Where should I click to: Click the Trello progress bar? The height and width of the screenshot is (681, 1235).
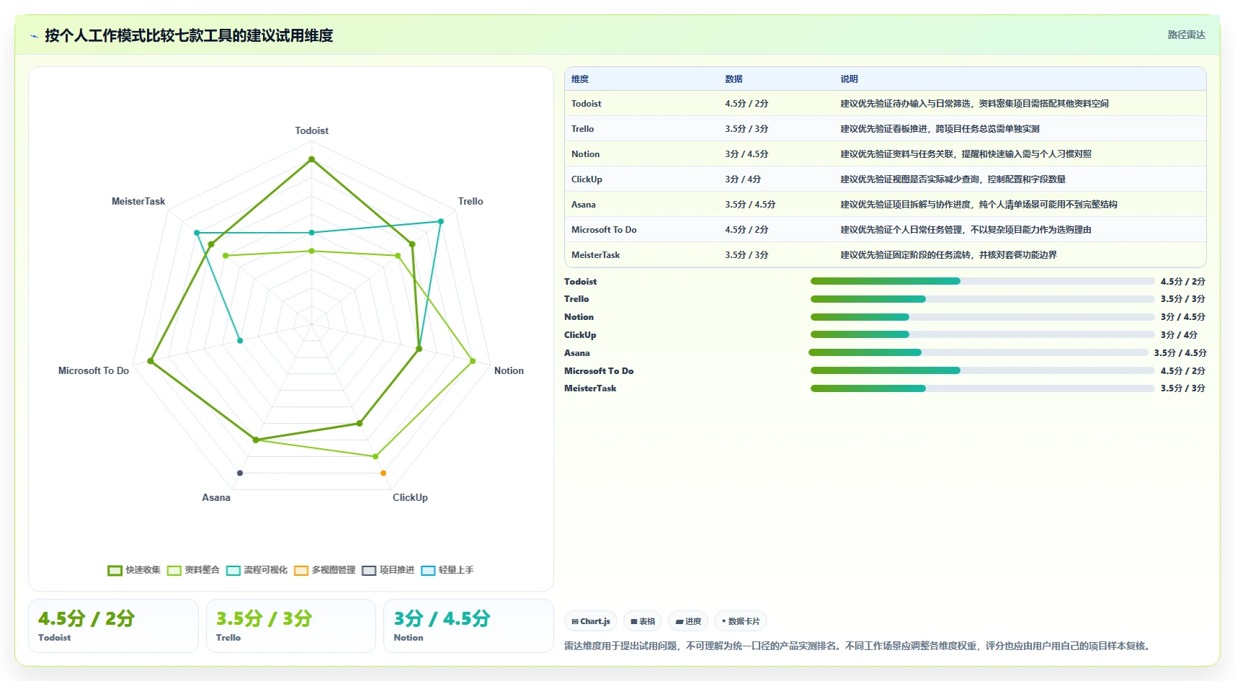click(x=982, y=299)
